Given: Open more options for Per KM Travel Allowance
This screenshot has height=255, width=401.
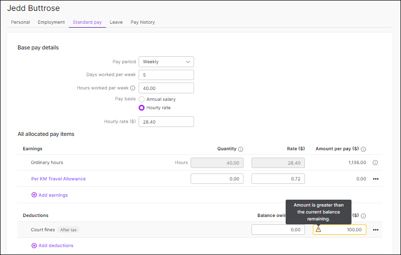Looking at the screenshot, I should (375, 179).
